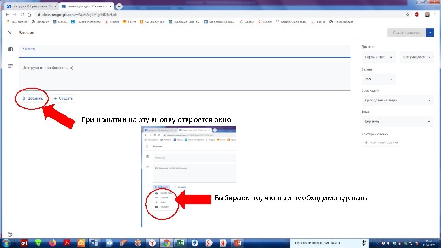Screen dimensions: 441x248
Task: Open the Приложения apps bookmark
Action: click(x=17, y=22)
